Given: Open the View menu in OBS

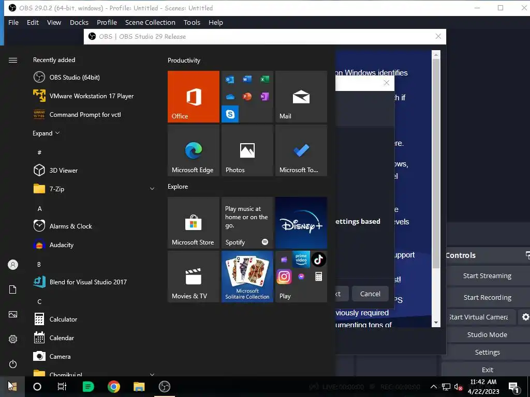Looking at the screenshot, I should (54, 22).
